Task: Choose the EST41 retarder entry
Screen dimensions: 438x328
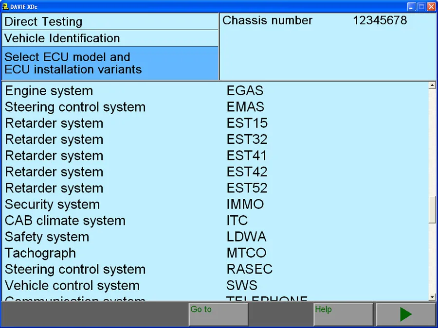Action: click(x=247, y=155)
